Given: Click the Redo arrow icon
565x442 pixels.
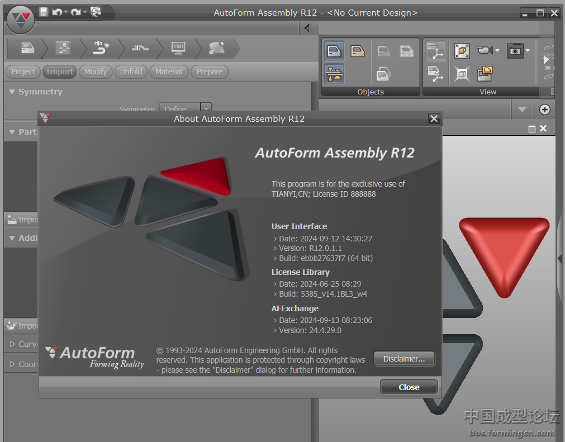Looking at the screenshot, I should click(x=75, y=12).
